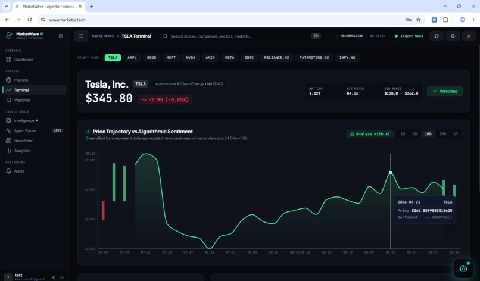
Task: Switch chart range to 5D
Action: [x=414, y=134]
